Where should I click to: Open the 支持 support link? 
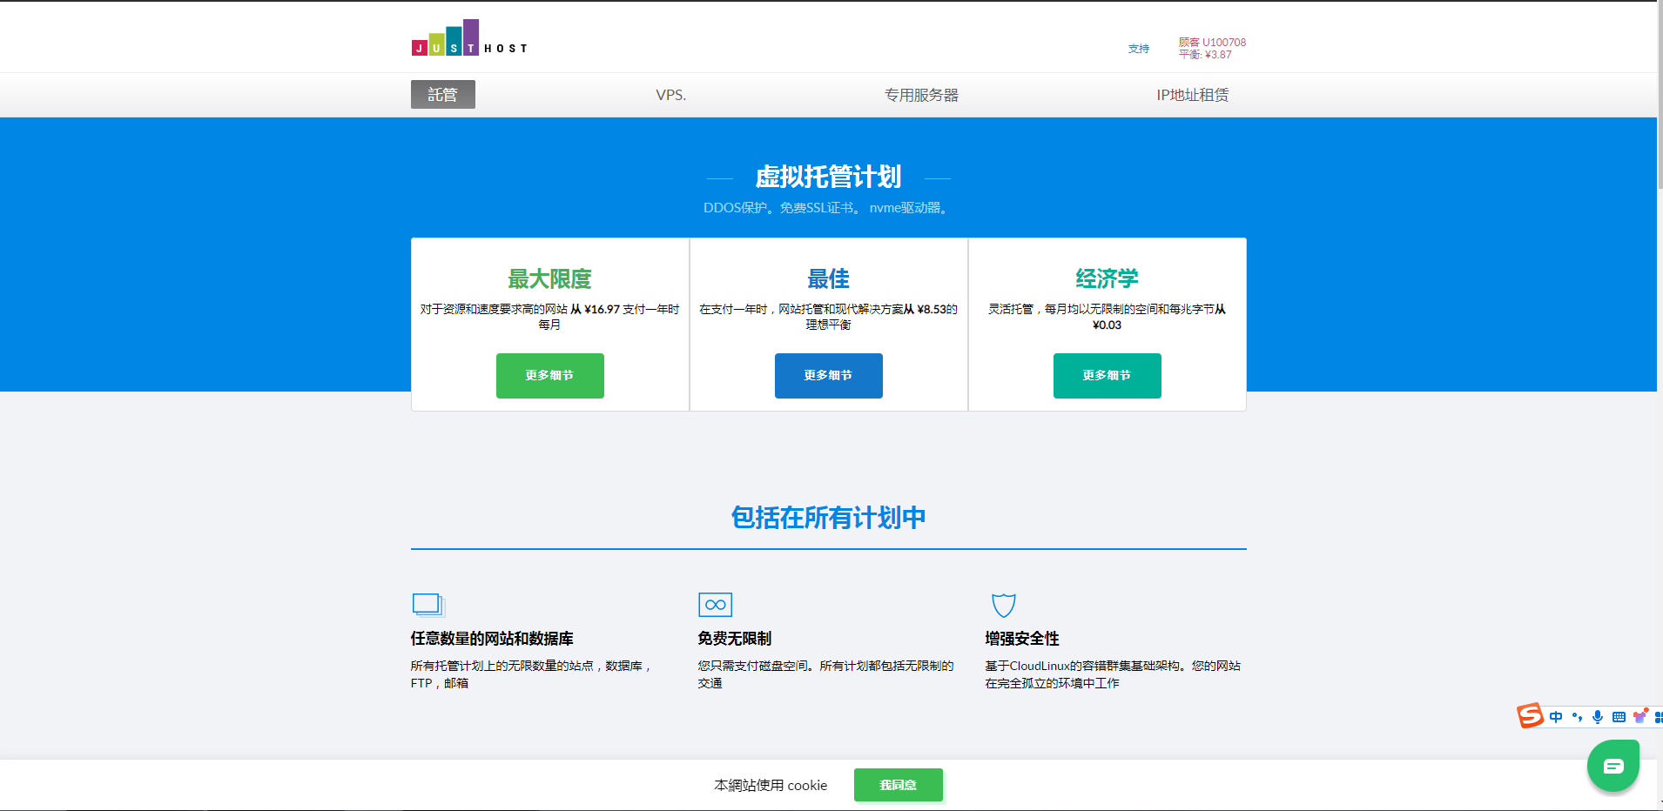[x=1138, y=49]
